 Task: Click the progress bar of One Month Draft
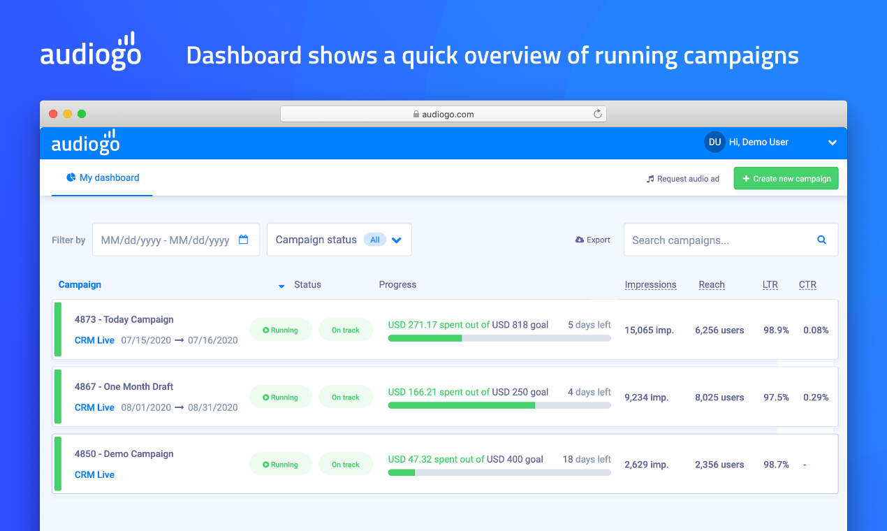[499, 405]
